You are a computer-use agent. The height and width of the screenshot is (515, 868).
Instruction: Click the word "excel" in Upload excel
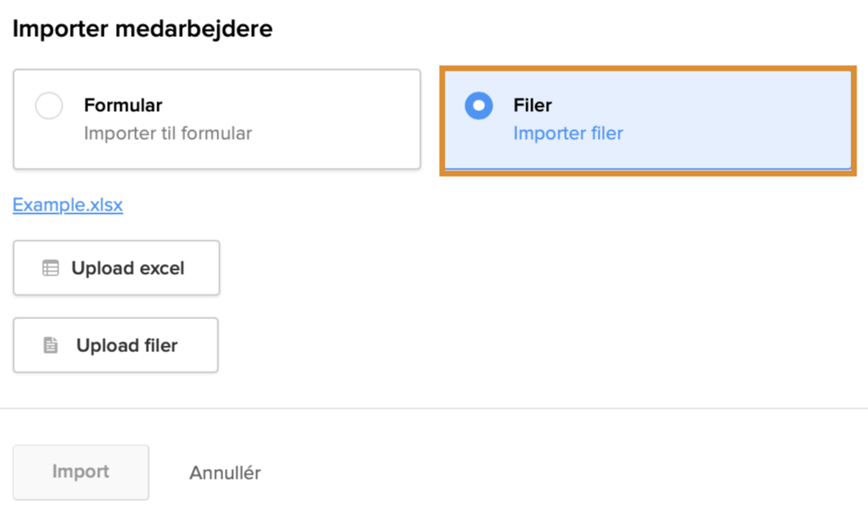(161, 268)
